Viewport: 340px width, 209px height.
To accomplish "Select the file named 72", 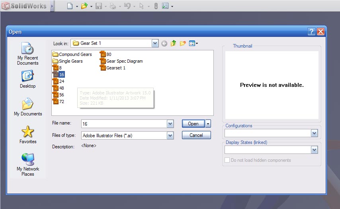I will [x=59, y=102].
